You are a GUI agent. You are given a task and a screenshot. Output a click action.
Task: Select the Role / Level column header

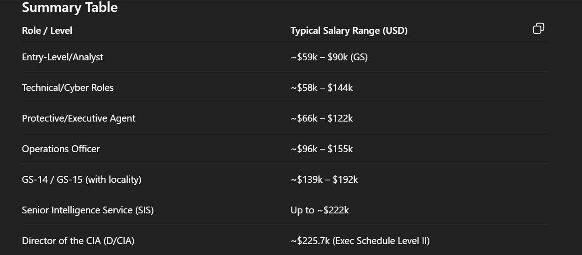tap(47, 31)
